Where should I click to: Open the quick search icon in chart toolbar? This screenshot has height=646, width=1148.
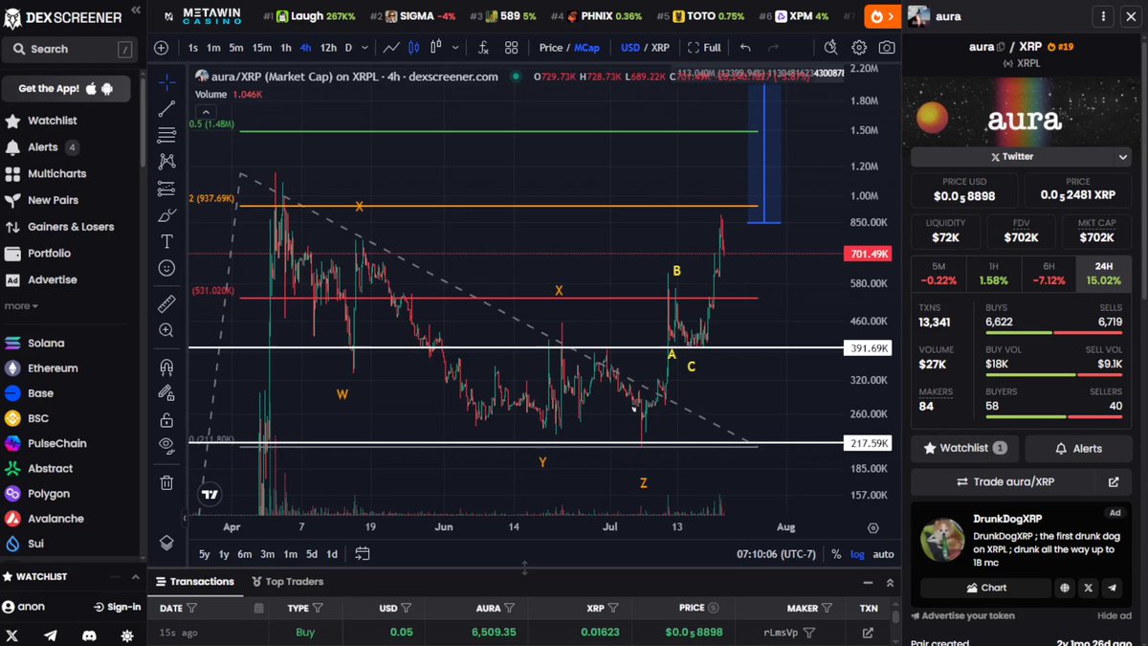[x=829, y=48]
